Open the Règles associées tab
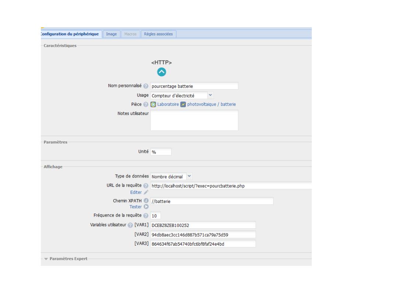Image resolution: width=413 pixels, height=292 pixels. pyautogui.click(x=159, y=34)
